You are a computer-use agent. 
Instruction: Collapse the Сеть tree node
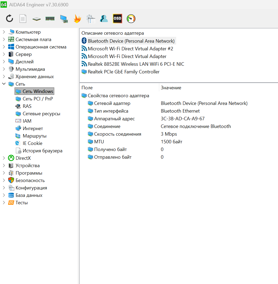pyautogui.click(x=4, y=84)
